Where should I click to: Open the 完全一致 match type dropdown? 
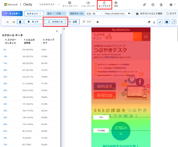pyautogui.click(x=95, y=13)
